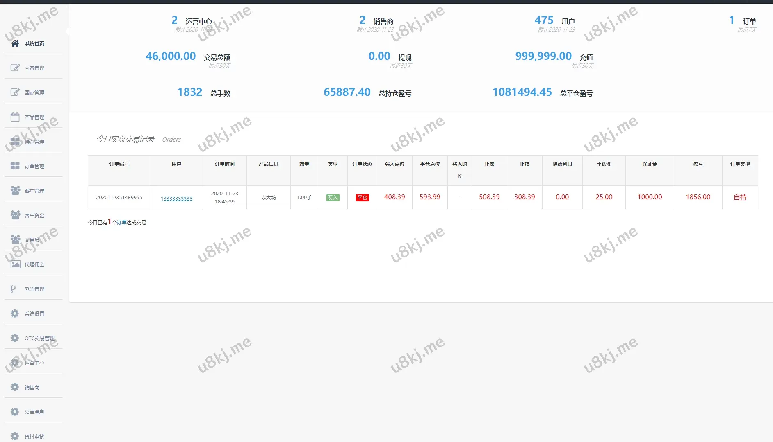773x442 pixels.
Task: Click the gear icon beside 系统设置
Action: (x=15, y=313)
